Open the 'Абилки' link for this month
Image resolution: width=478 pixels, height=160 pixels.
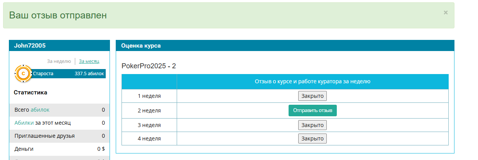pyautogui.click(x=24, y=123)
